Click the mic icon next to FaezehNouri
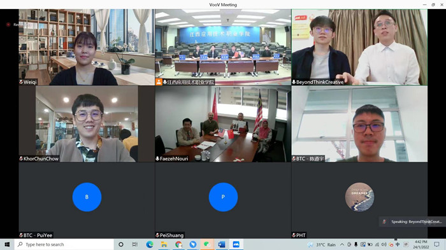 tap(157, 158)
